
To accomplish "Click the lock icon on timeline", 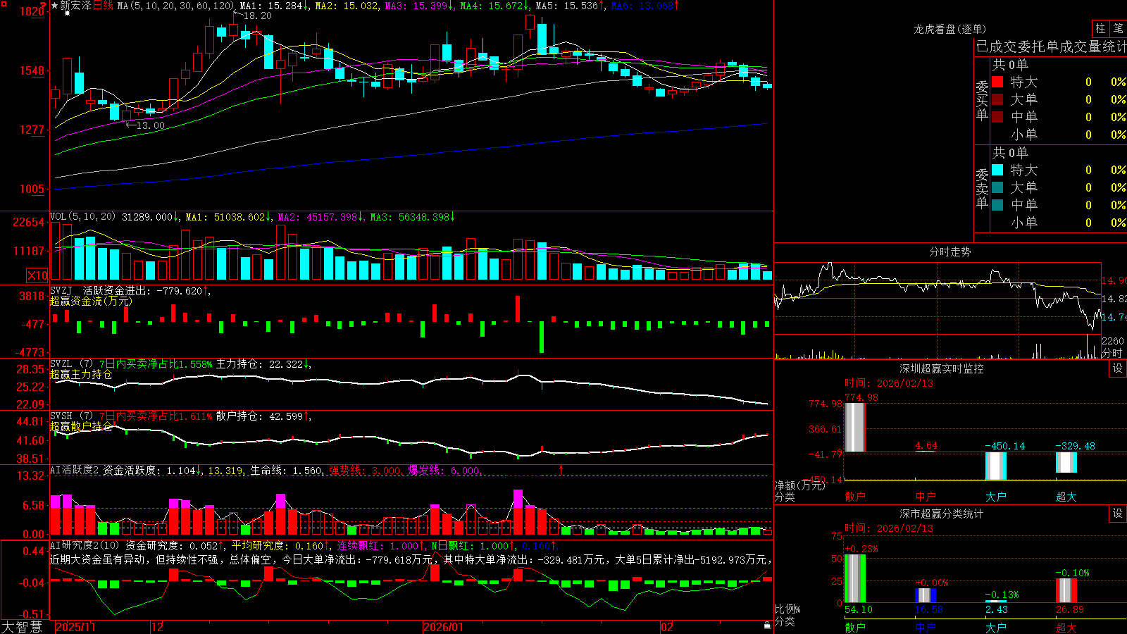I will [768, 625].
